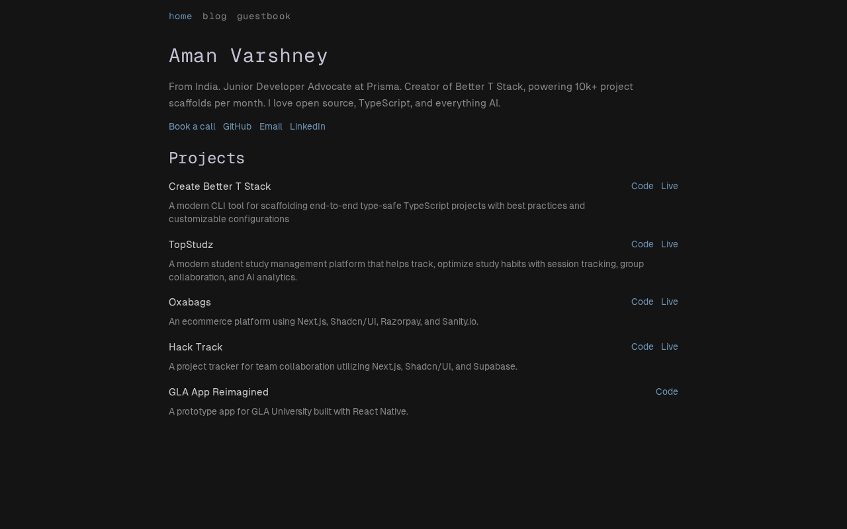Open the guestbook page
This screenshot has width=847, height=529.
click(x=263, y=16)
